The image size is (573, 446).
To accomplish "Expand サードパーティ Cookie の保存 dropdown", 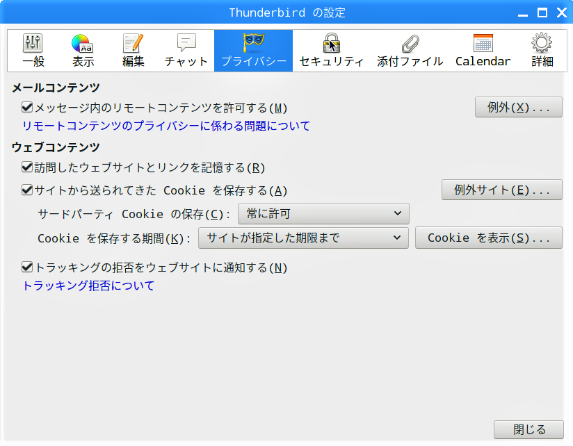I will pos(323,213).
